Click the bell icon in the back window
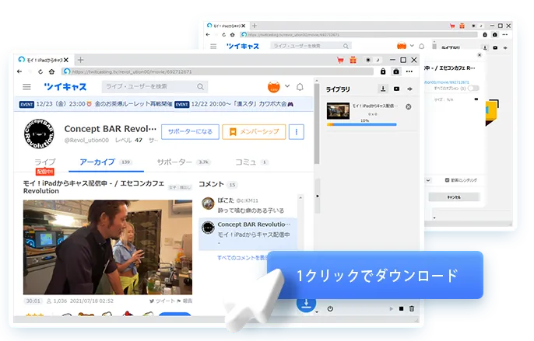 coord(422,47)
